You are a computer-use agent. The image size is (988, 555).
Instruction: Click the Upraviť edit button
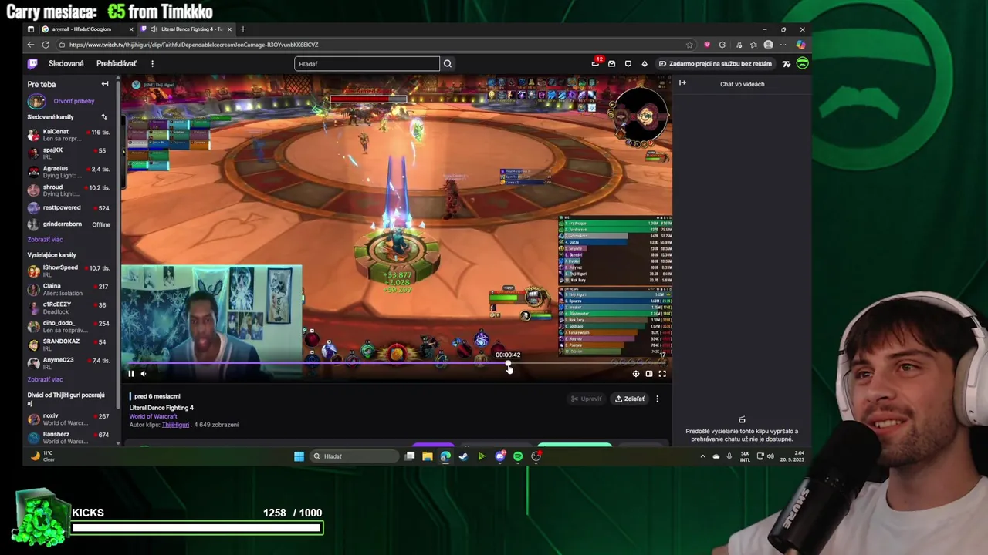point(586,399)
